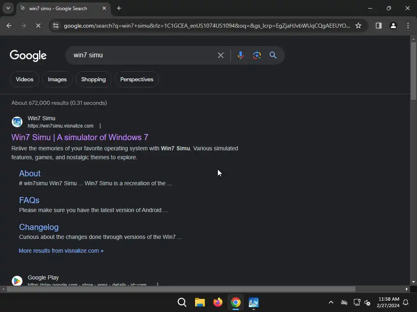Image resolution: width=417 pixels, height=312 pixels.
Task: Click the horizontal scrollbar thumb
Action: [181, 289]
